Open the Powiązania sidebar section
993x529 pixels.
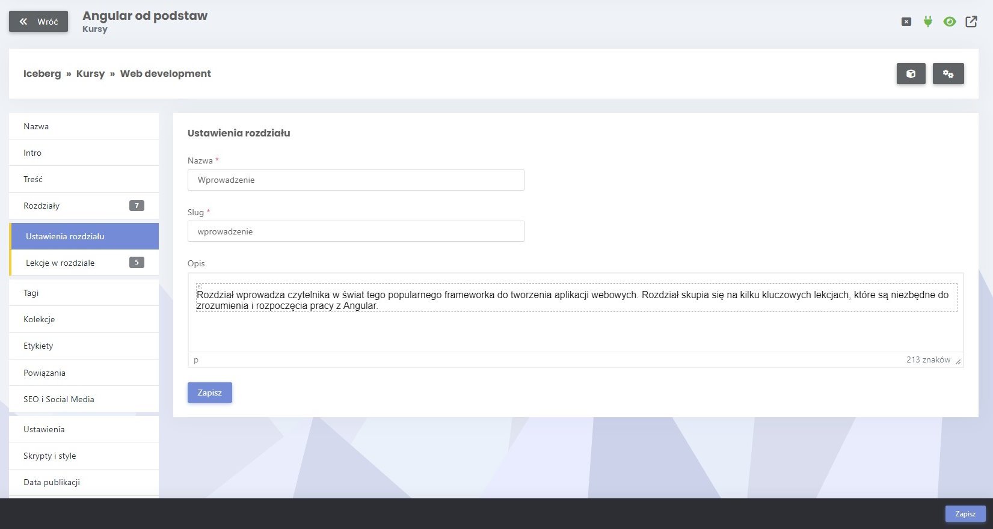tap(84, 373)
